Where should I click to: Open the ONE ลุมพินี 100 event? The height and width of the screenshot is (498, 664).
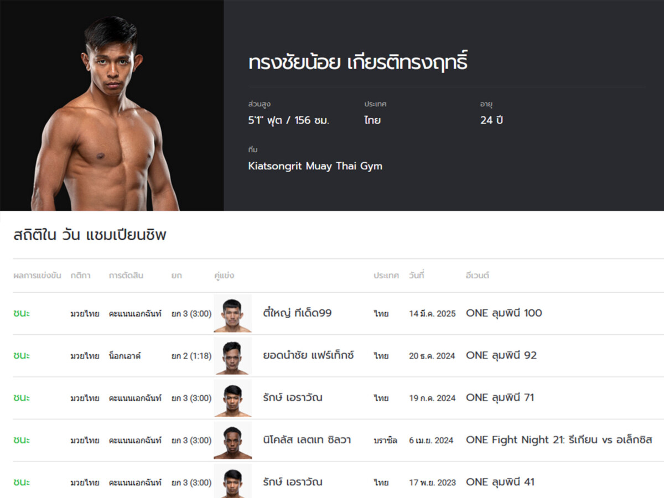[x=504, y=313]
